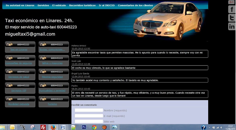Open Comentarios de los clientes

(135, 5)
